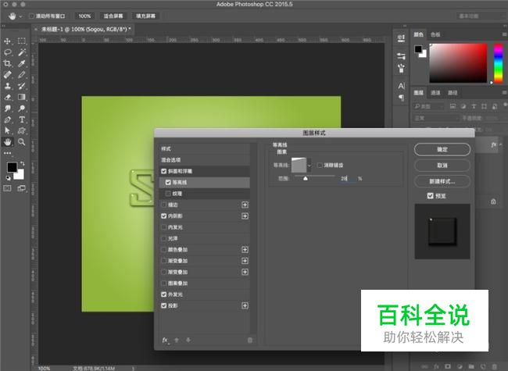Select the Crop tool

pyautogui.click(x=8, y=63)
